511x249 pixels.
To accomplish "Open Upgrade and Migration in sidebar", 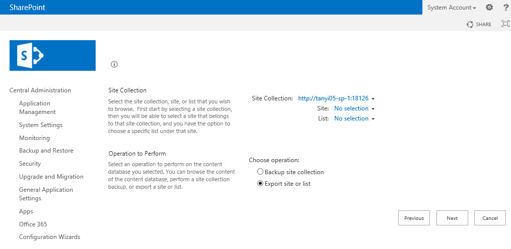I will tap(51, 177).
